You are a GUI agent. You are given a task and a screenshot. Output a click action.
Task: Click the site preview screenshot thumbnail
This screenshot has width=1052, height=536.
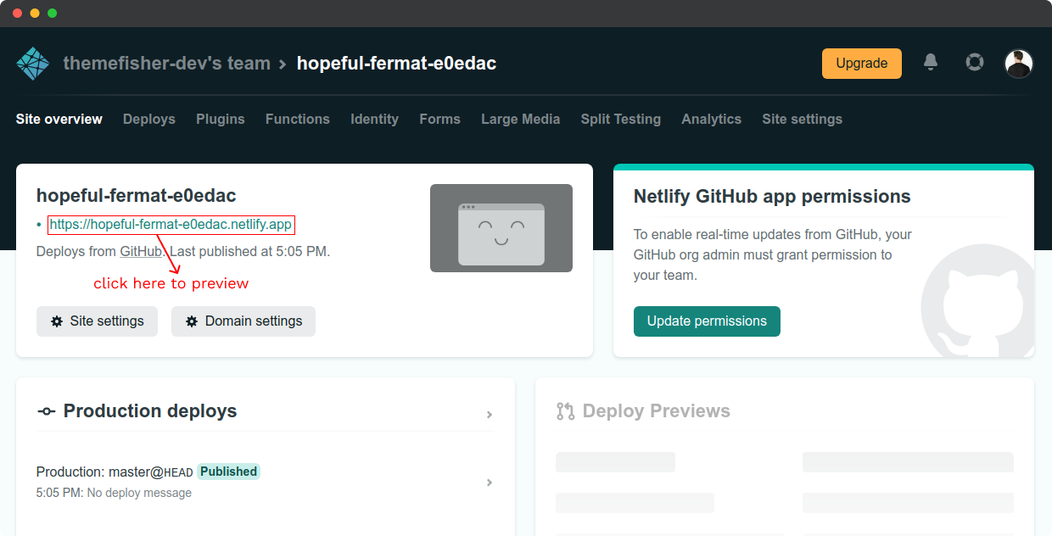coord(501,228)
